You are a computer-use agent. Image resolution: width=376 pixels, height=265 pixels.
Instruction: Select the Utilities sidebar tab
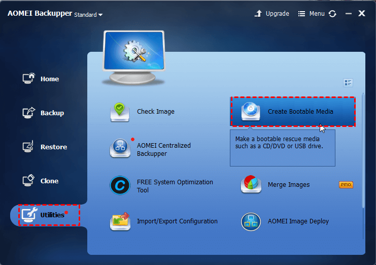(x=49, y=215)
